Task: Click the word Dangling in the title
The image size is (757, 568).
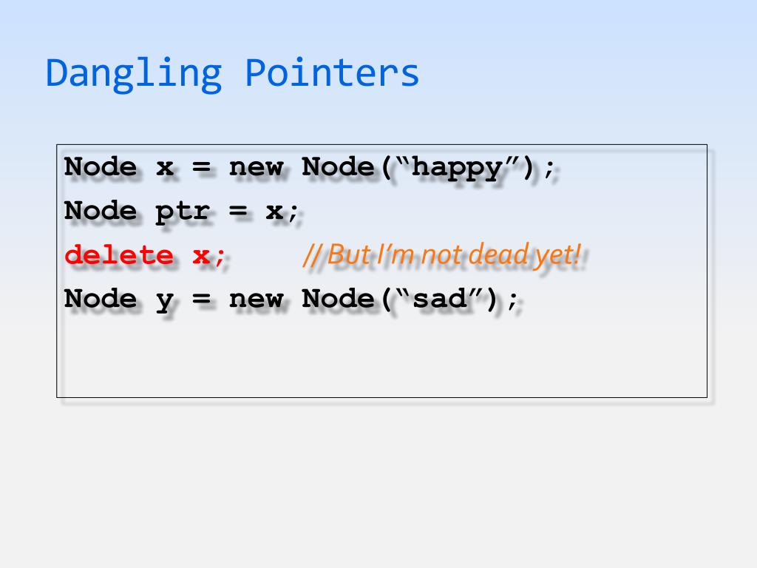Action: [x=134, y=75]
